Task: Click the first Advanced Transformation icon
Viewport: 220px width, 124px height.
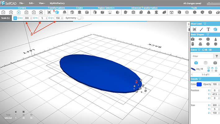Action: 126,12
